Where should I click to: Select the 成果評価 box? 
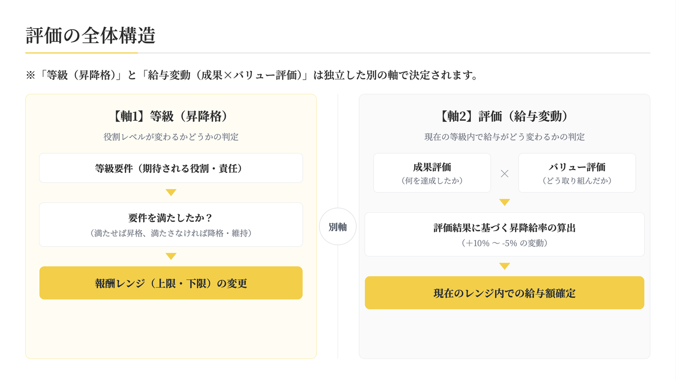(x=432, y=173)
